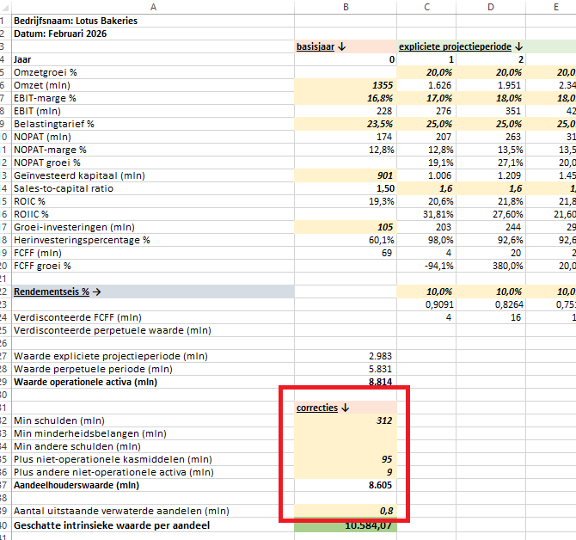Click NOPAT groei value 19,1%
Image resolution: width=576 pixels, height=540 pixels.
(426, 163)
